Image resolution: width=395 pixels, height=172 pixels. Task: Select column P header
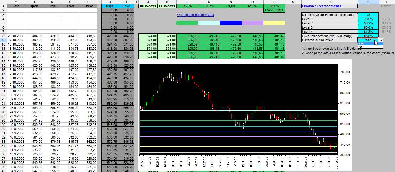pos(274,2)
